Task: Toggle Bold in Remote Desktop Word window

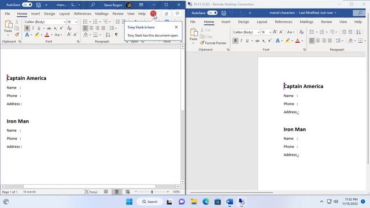Action: tap(235, 40)
